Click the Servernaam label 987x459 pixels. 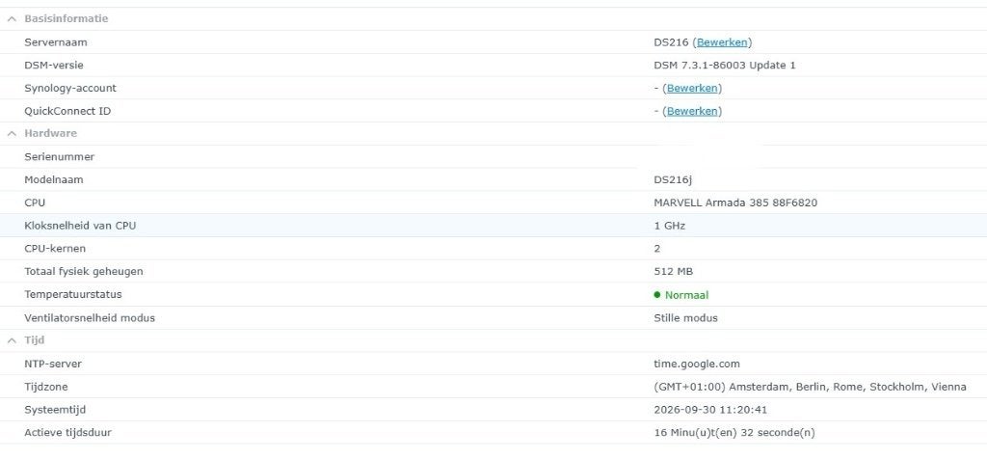pyautogui.click(x=55, y=42)
